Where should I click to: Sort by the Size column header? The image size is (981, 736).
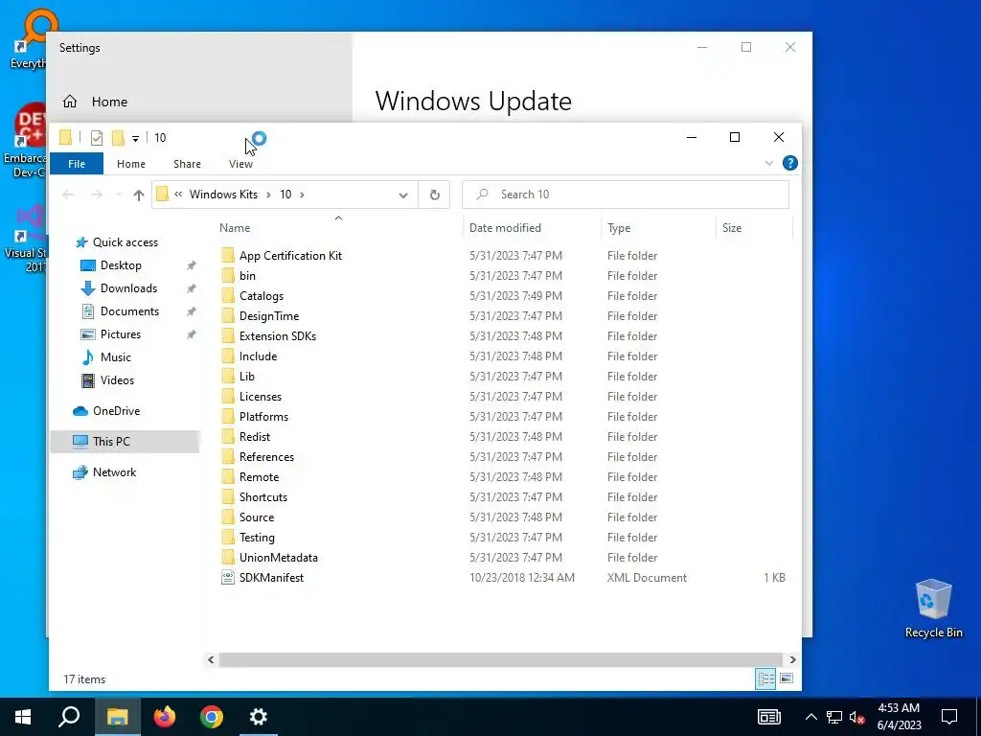(x=731, y=228)
